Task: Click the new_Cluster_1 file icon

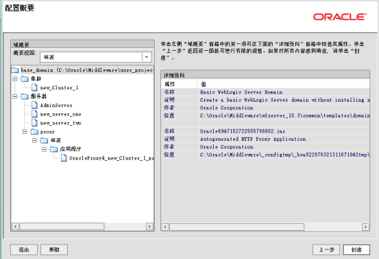Action: pyautogui.click(x=34, y=87)
